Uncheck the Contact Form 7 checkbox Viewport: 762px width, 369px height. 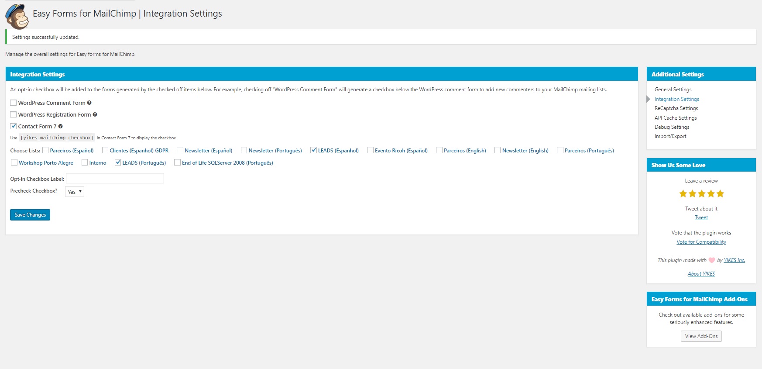click(x=14, y=126)
